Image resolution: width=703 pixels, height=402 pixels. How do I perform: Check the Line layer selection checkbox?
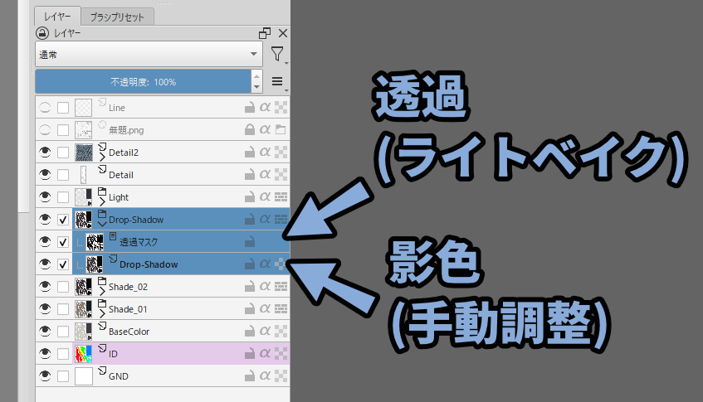tap(63, 108)
